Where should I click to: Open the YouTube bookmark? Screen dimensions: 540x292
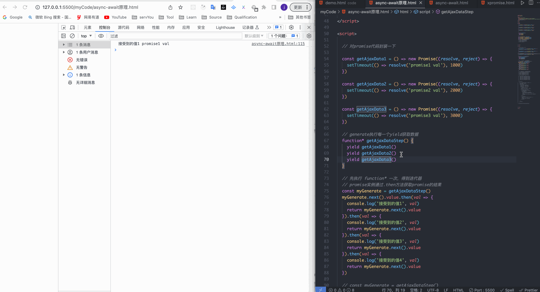pos(116,17)
